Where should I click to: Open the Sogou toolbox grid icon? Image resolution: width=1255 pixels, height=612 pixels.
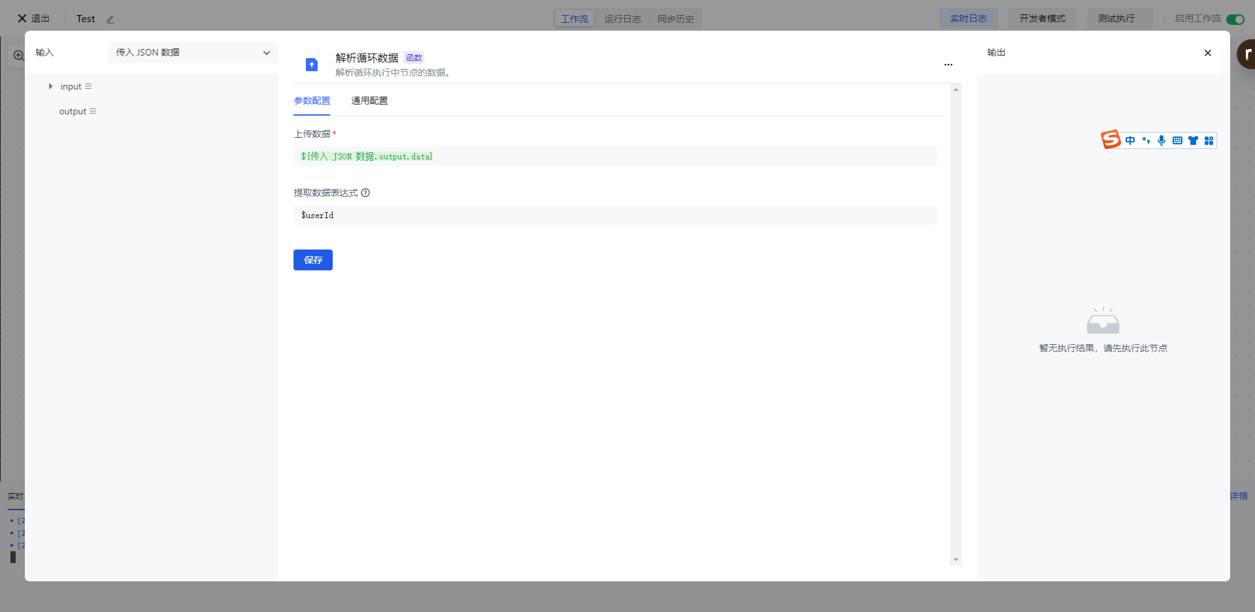[1209, 140]
